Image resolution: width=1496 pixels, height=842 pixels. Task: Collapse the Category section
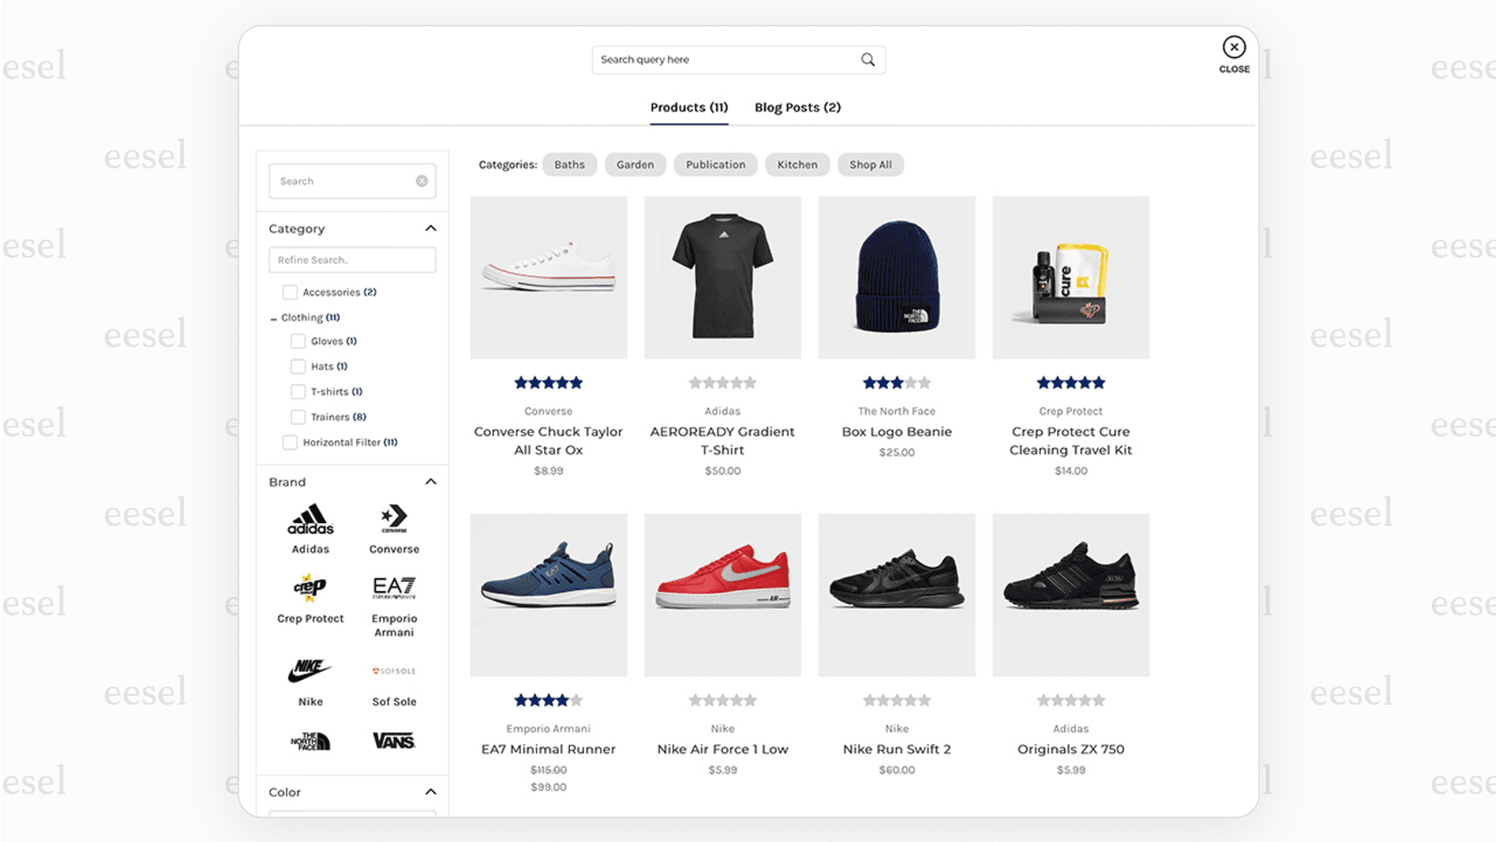[430, 228]
